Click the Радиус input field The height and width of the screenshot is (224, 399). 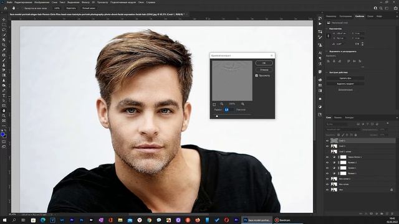[x=229, y=110]
